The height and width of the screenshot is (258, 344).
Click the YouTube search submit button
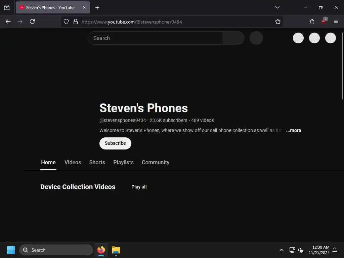233,38
